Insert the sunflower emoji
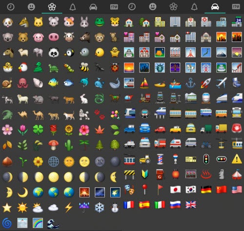 pos(69,130)
